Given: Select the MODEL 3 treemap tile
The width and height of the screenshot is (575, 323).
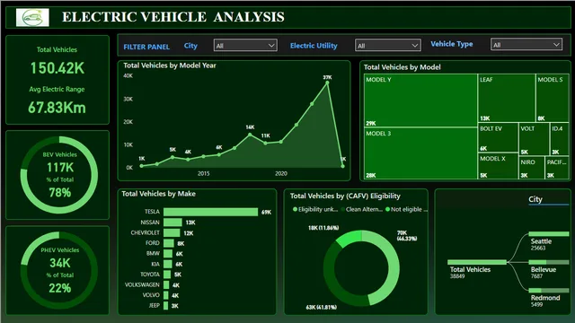Looking at the screenshot, I should [x=420, y=153].
